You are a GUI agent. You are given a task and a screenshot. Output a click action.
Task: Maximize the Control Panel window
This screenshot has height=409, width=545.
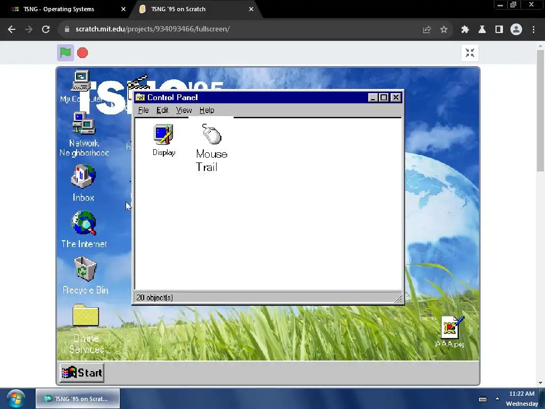pyautogui.click(x=384, y=98)
